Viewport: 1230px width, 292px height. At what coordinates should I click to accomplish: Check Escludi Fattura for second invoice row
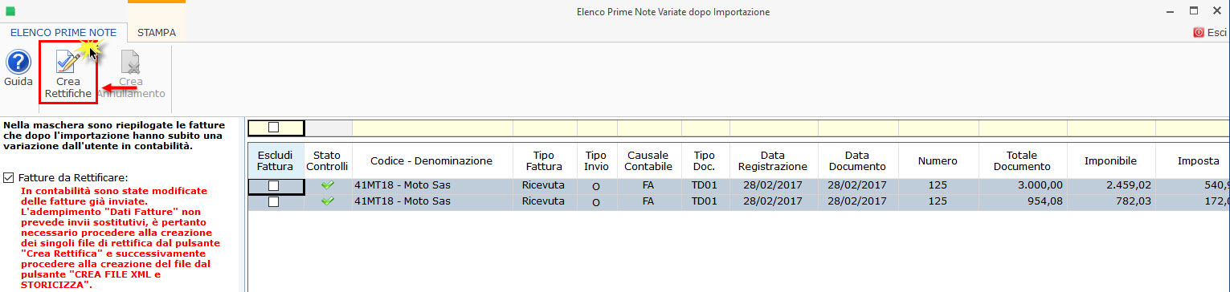[x=274, y=202]
